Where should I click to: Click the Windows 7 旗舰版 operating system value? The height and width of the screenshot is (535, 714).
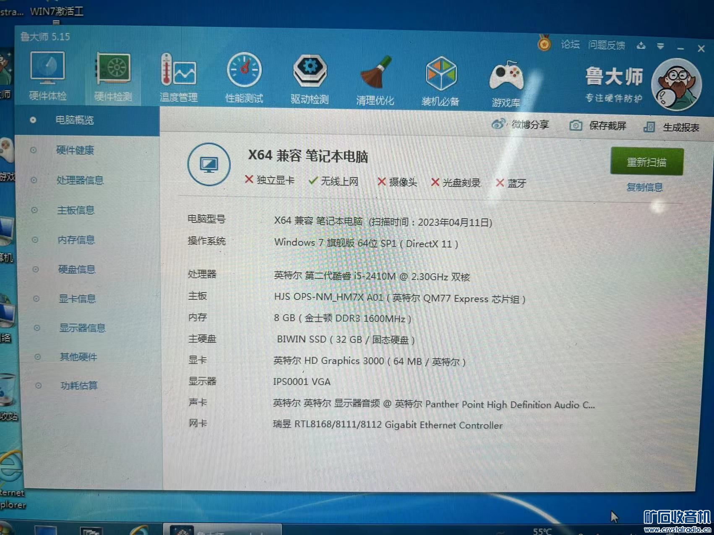(366, 243)
